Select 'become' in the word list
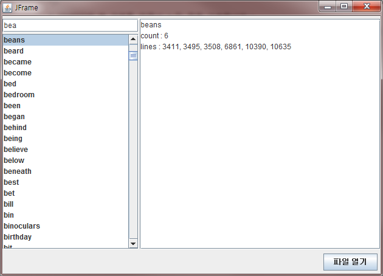 point(66,73)
